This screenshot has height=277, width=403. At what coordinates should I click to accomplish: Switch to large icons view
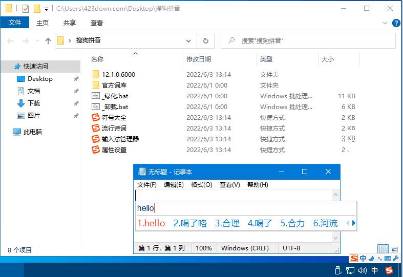tap(394, 249)
